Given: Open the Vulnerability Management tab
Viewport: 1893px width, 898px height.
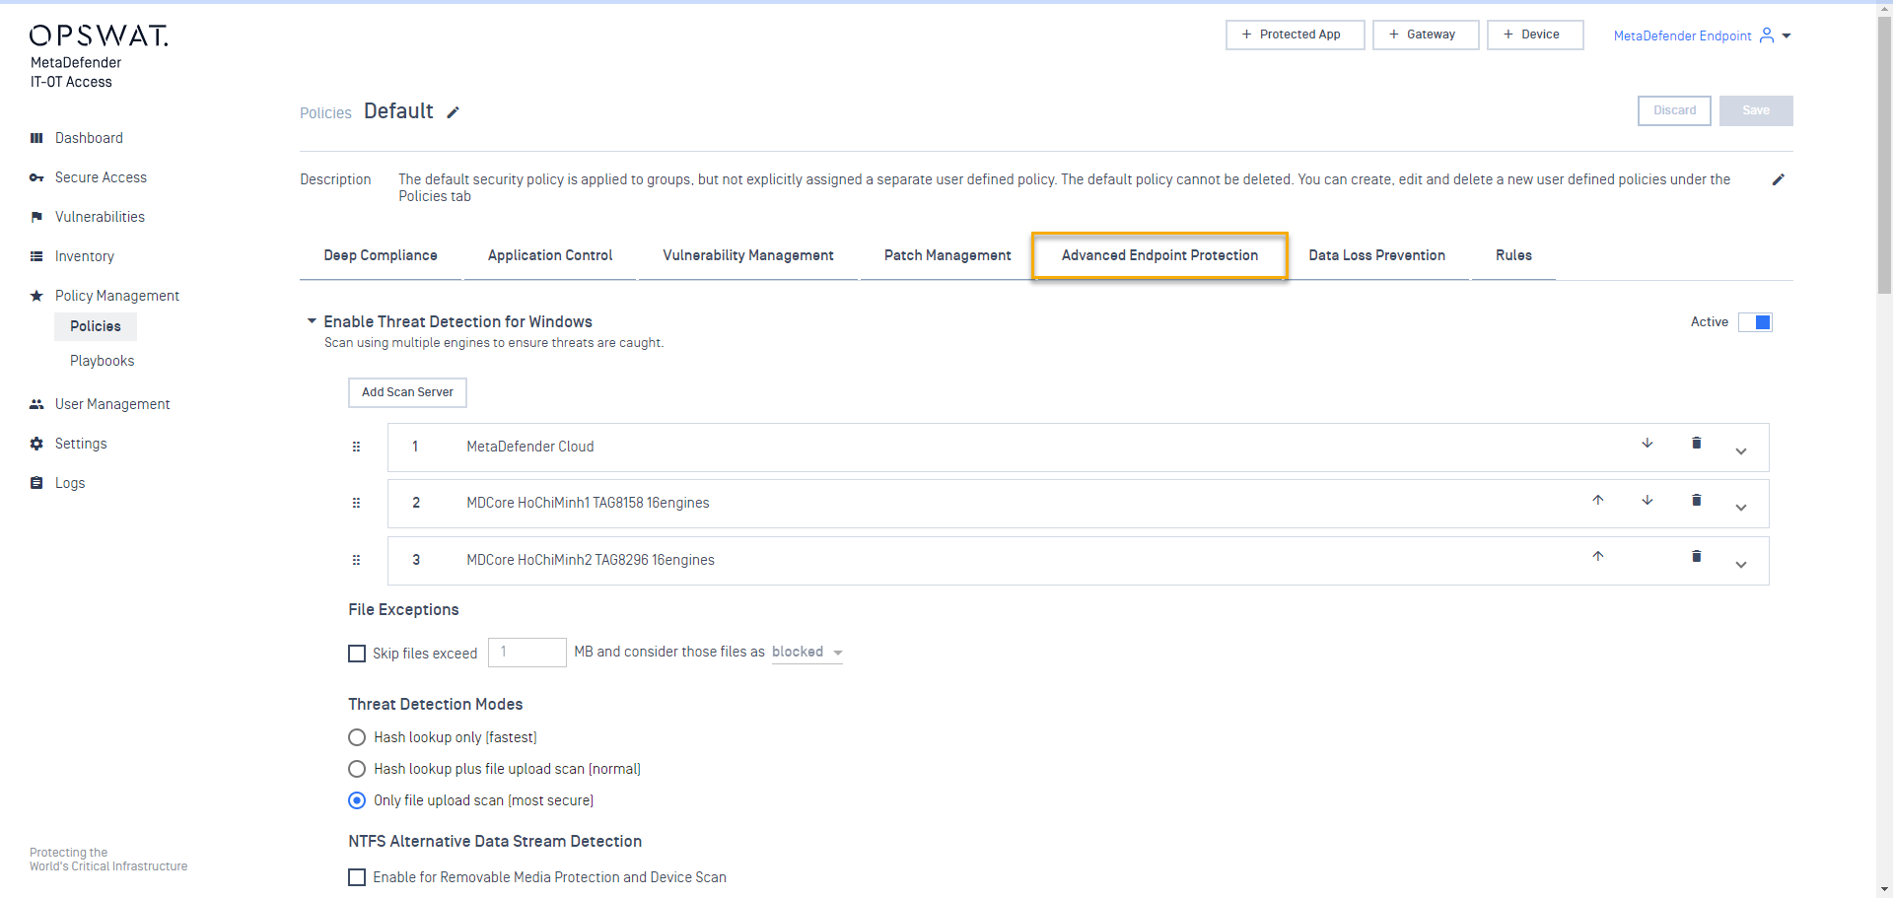Looking at the screenshot, I should pos(748,255).
